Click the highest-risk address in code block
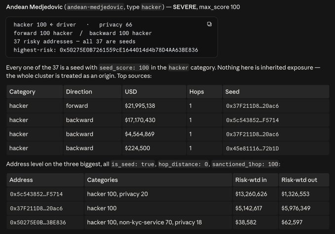This screenshot has height=234, width=335. pyautogui.click(x=129, y=50)
